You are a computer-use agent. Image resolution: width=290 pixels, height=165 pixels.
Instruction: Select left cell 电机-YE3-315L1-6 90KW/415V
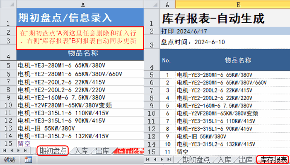point(80,120)
